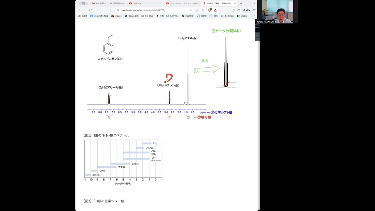The image size is (375, 211).
Task: Click the zoom magnifier icon in address bar
Action: pos(191,10)
